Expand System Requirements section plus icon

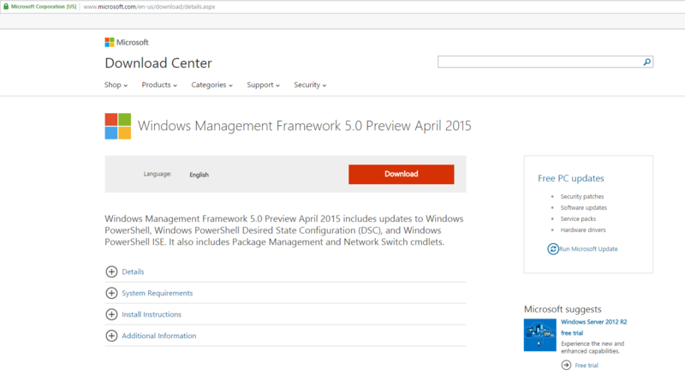click(111, 293)
